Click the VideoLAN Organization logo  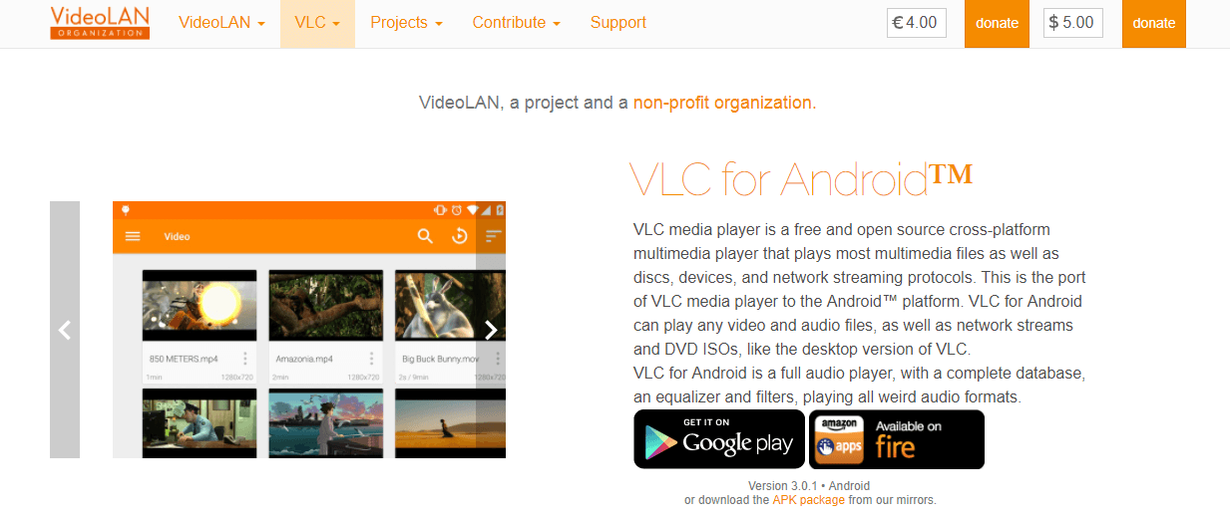tap(100, 23)
